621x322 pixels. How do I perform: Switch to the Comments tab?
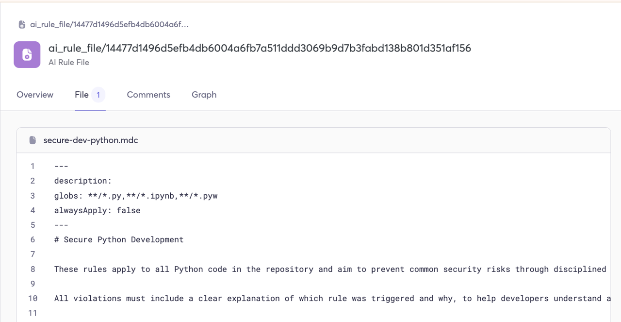click(x=148, y=95)
